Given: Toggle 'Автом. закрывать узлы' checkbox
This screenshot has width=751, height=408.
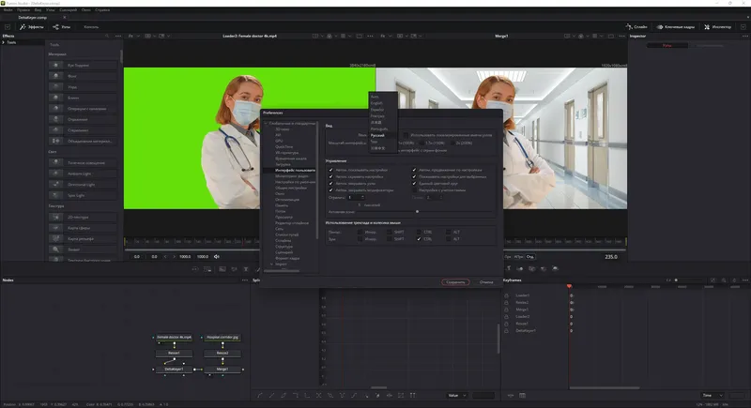Looking at the screenshot, I should pyautogui.click(x=331, y=183).
